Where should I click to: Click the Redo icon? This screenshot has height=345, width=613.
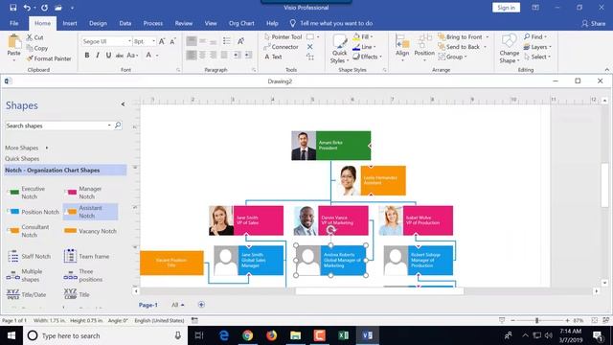point(44,8)
